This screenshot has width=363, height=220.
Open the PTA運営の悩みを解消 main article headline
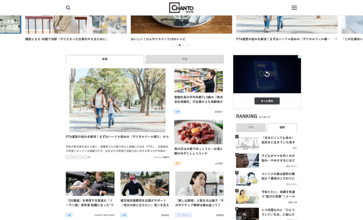[x=117, y=137]
